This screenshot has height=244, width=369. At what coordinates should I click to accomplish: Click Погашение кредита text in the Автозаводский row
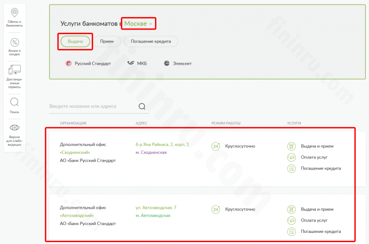coord(321,232)
